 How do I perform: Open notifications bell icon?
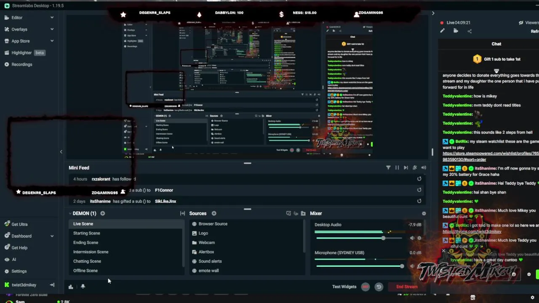tap(83, 286)
